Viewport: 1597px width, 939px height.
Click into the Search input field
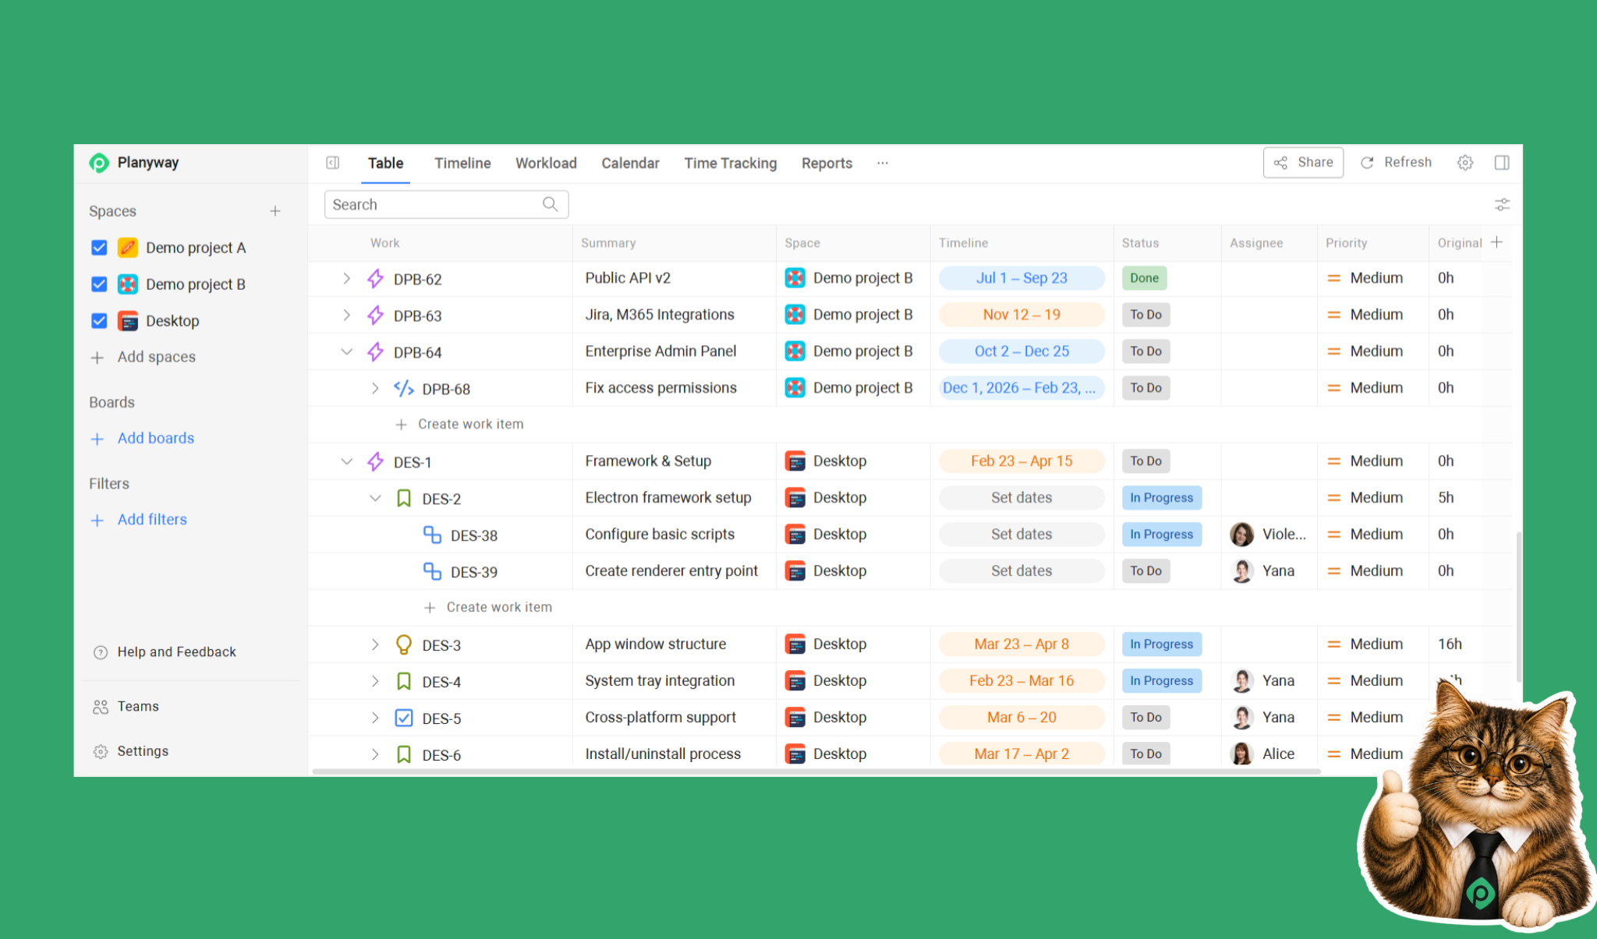446,204
